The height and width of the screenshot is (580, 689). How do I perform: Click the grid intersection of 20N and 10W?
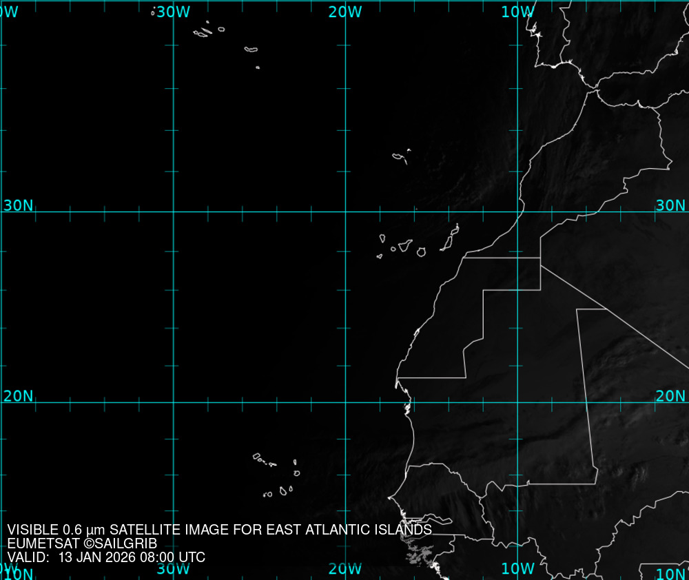517,402
